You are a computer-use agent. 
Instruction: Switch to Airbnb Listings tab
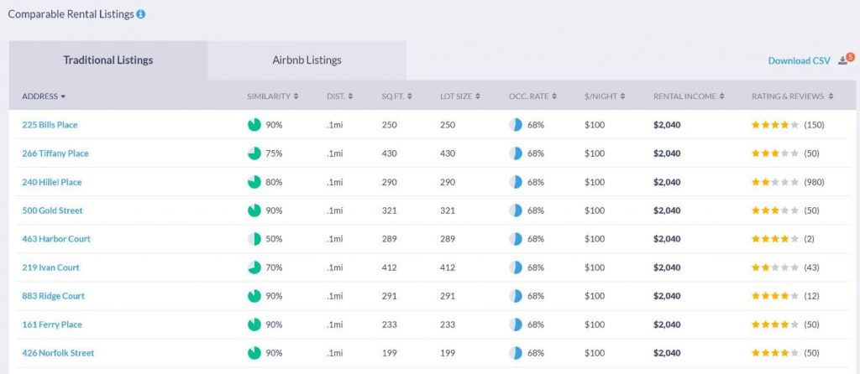coord(307,60)
